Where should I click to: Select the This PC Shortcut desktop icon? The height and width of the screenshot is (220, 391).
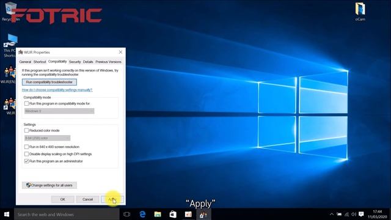[10, 45]
